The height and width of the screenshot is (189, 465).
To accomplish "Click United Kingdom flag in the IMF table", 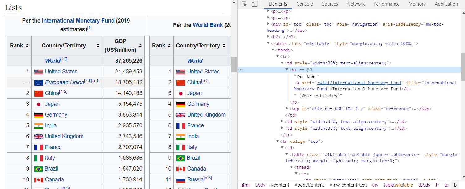I will [x=39, y=137].
